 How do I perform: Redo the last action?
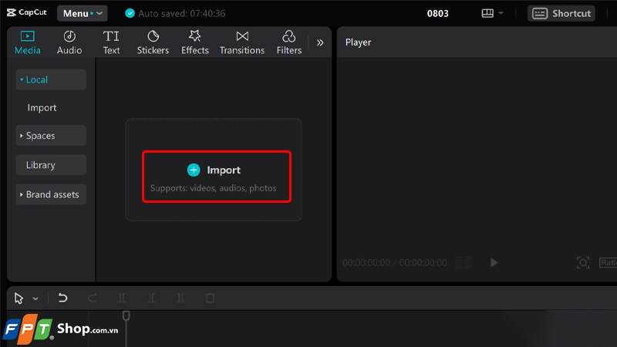click(x=92, y=298)
